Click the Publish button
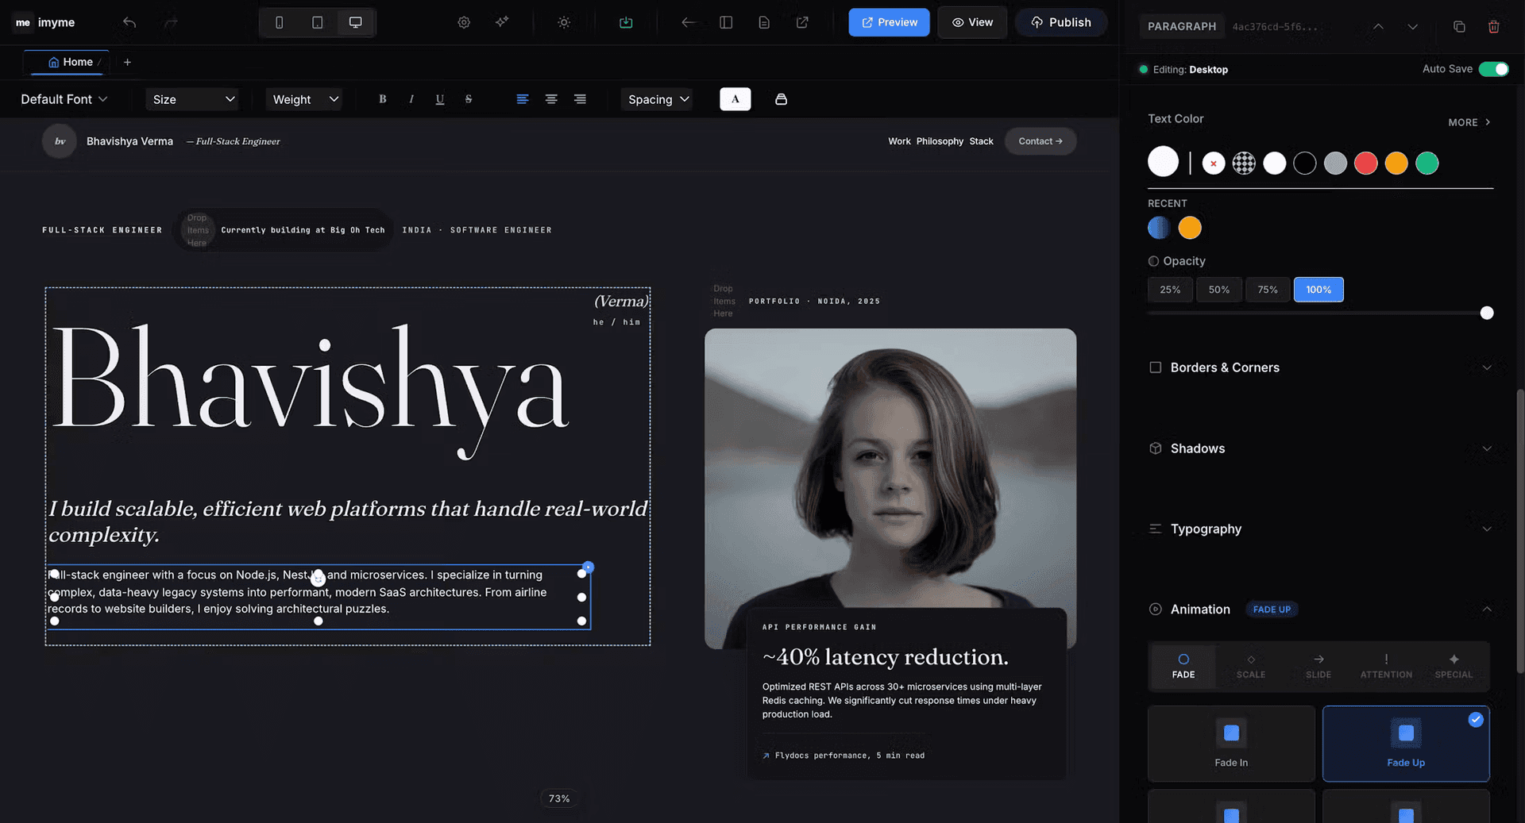 1061,22
